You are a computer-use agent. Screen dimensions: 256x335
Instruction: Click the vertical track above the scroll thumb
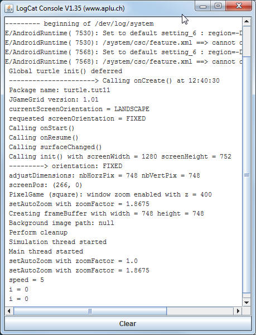[x=247, y=41]
